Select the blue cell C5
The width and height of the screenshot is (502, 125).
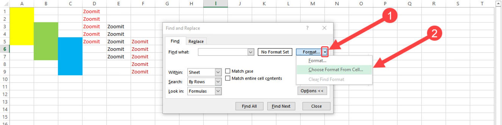pyautogui.click(x=70, y=41)
